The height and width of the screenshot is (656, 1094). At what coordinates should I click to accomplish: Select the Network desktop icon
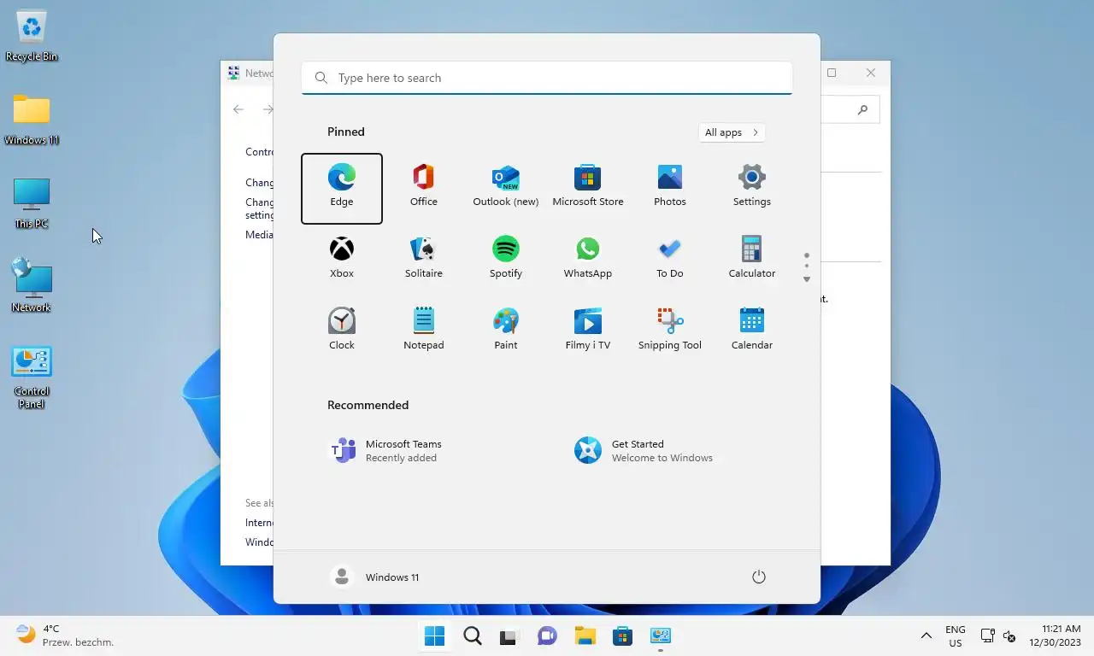tap(32, 286)
